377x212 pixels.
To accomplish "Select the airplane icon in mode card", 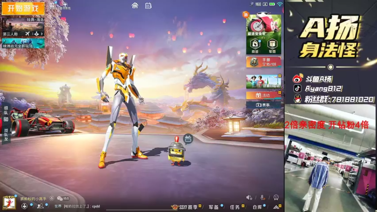I will [x=27, y=34].
